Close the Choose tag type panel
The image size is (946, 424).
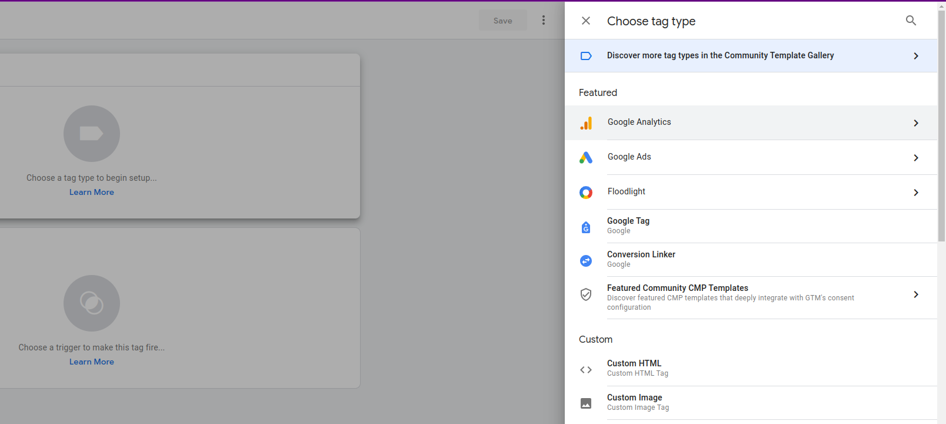pyautogui.click(x=586, y=21)
